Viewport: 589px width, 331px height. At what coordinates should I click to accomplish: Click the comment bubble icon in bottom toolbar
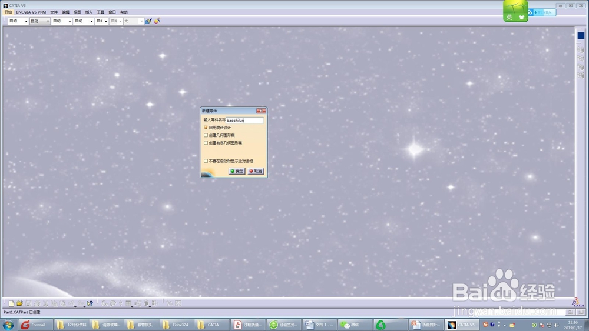click(112, 303)
